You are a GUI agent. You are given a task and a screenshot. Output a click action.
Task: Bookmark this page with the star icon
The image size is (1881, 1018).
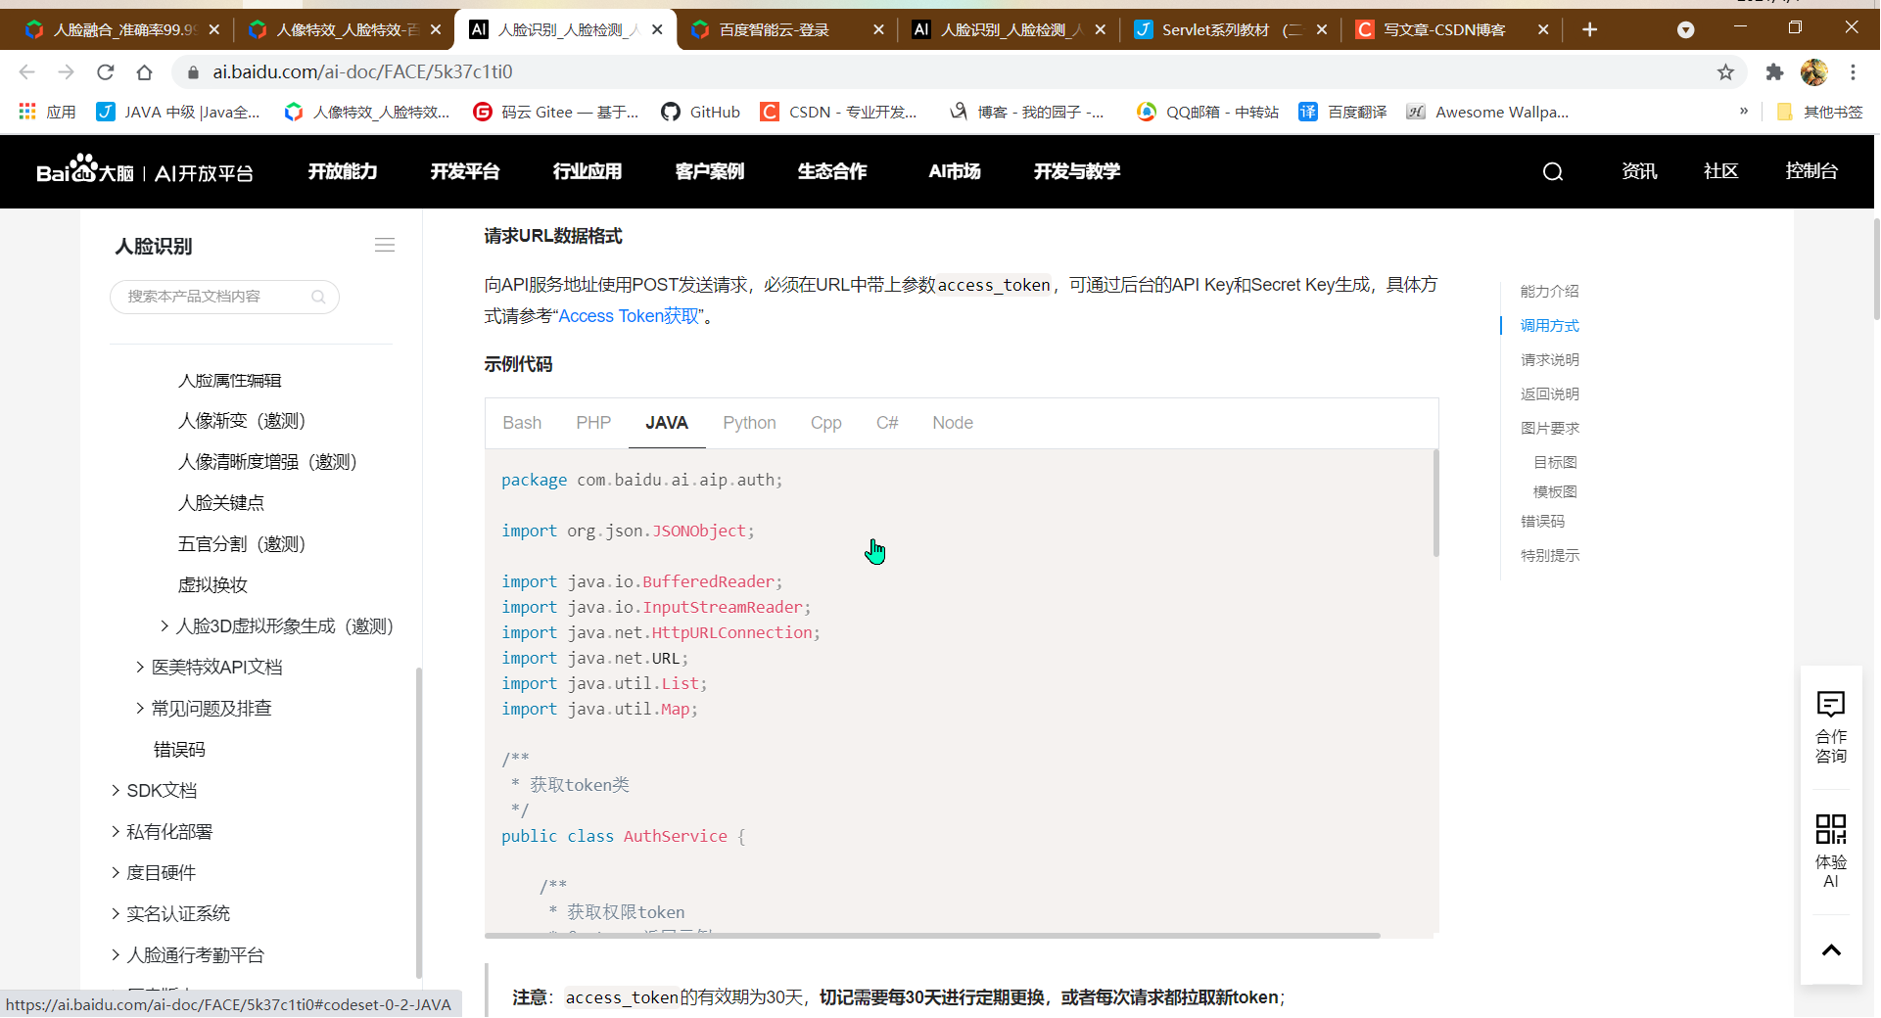point(1725,71)
